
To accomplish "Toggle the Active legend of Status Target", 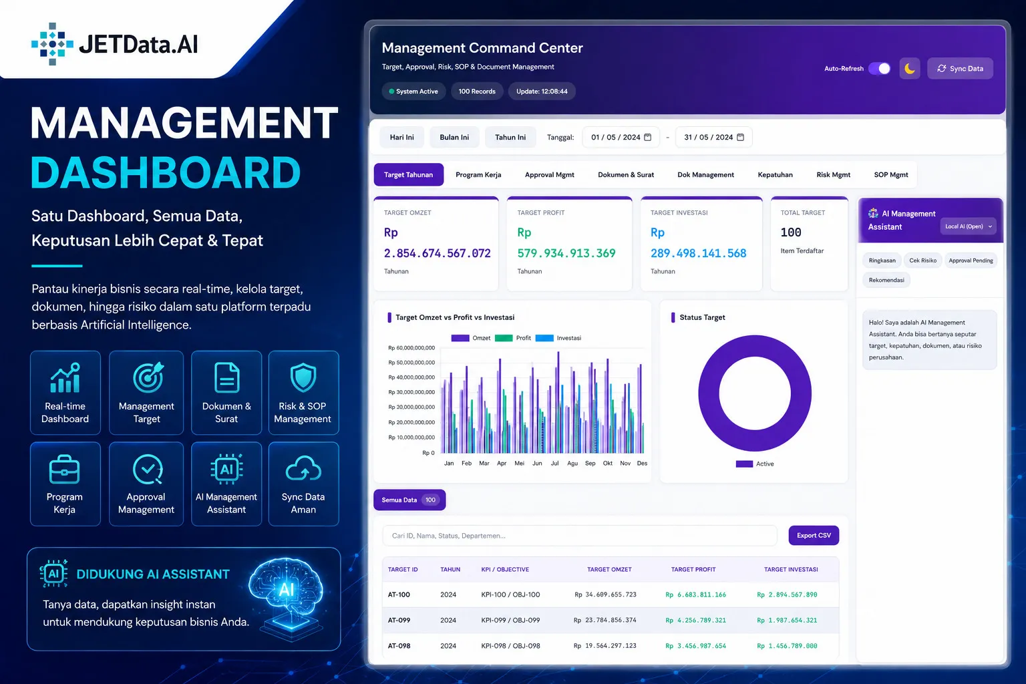I will click(x=755, y=464).
